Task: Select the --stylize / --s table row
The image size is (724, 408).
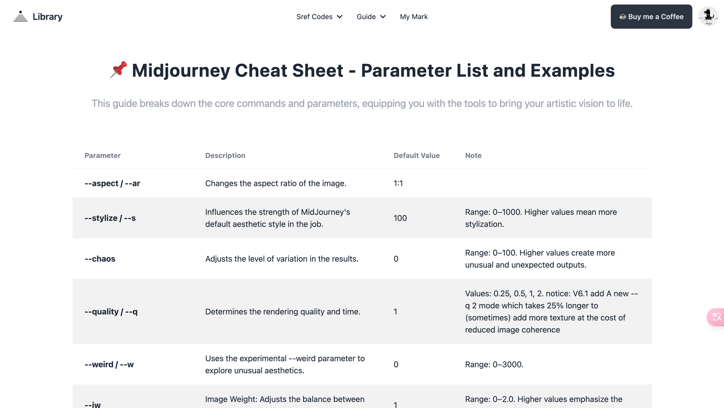Action: pos(110,218)
